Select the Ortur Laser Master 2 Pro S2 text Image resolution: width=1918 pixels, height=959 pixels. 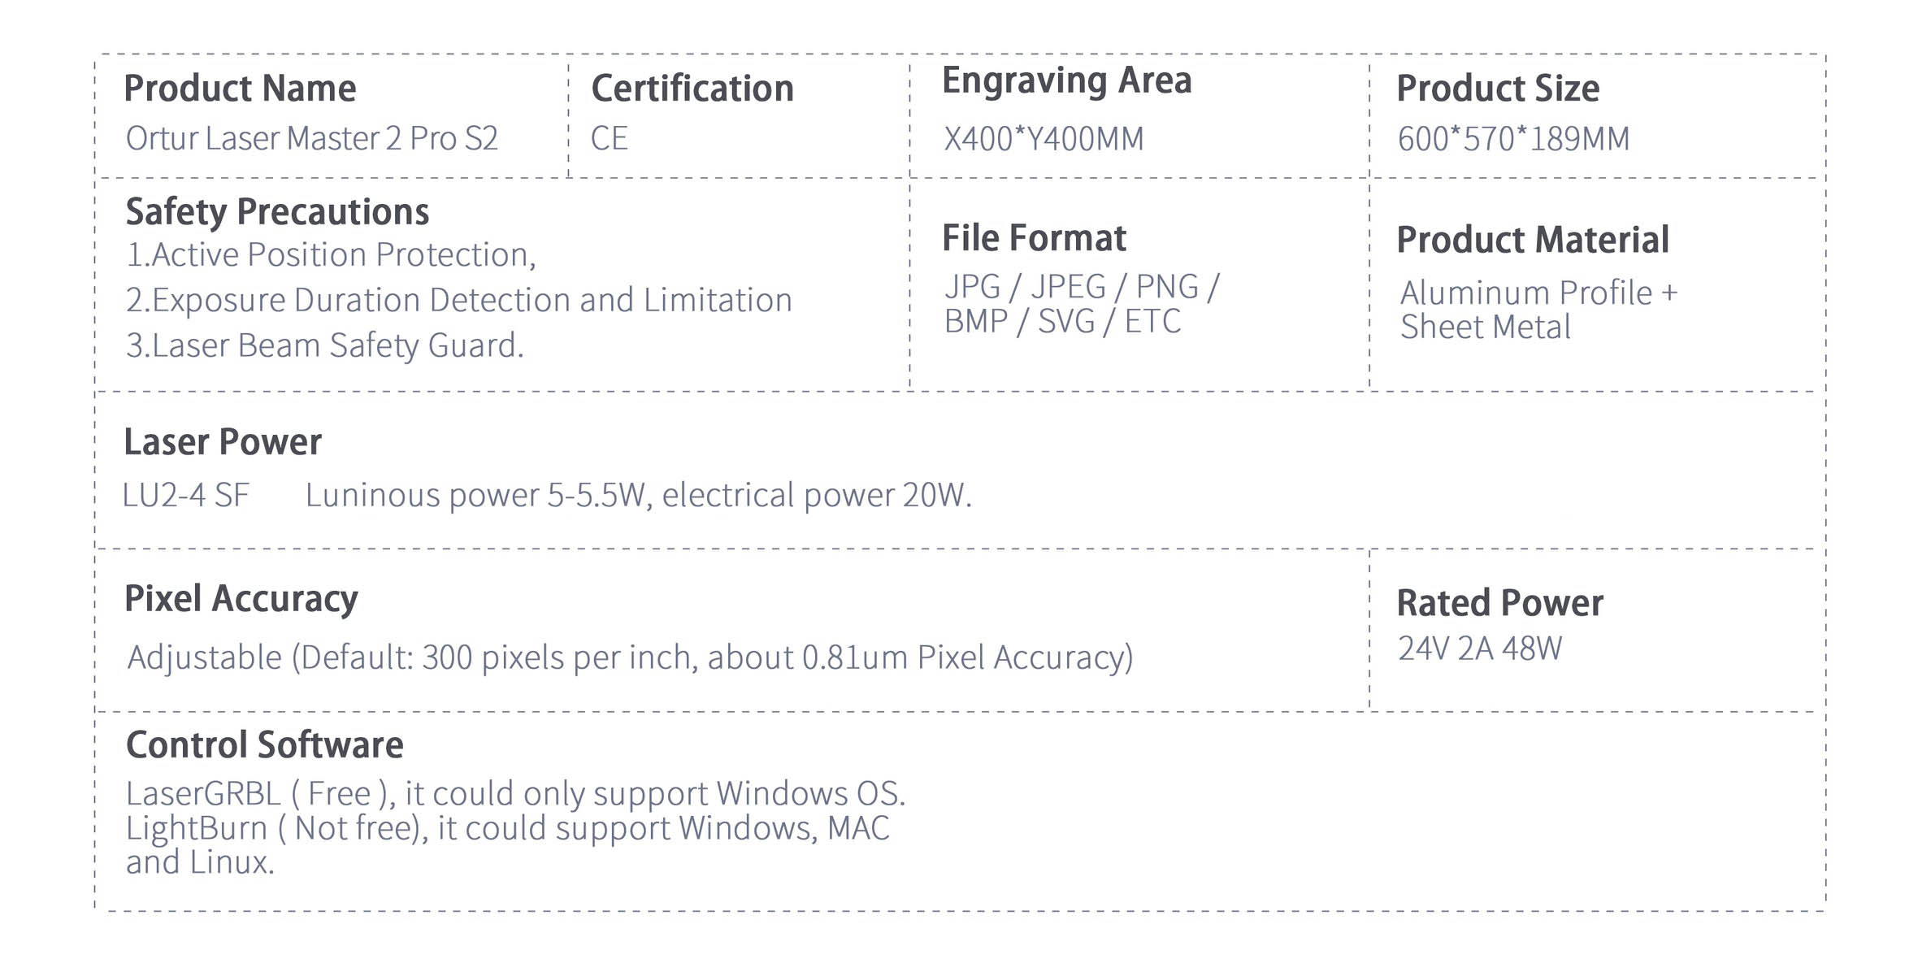[311, 138]
